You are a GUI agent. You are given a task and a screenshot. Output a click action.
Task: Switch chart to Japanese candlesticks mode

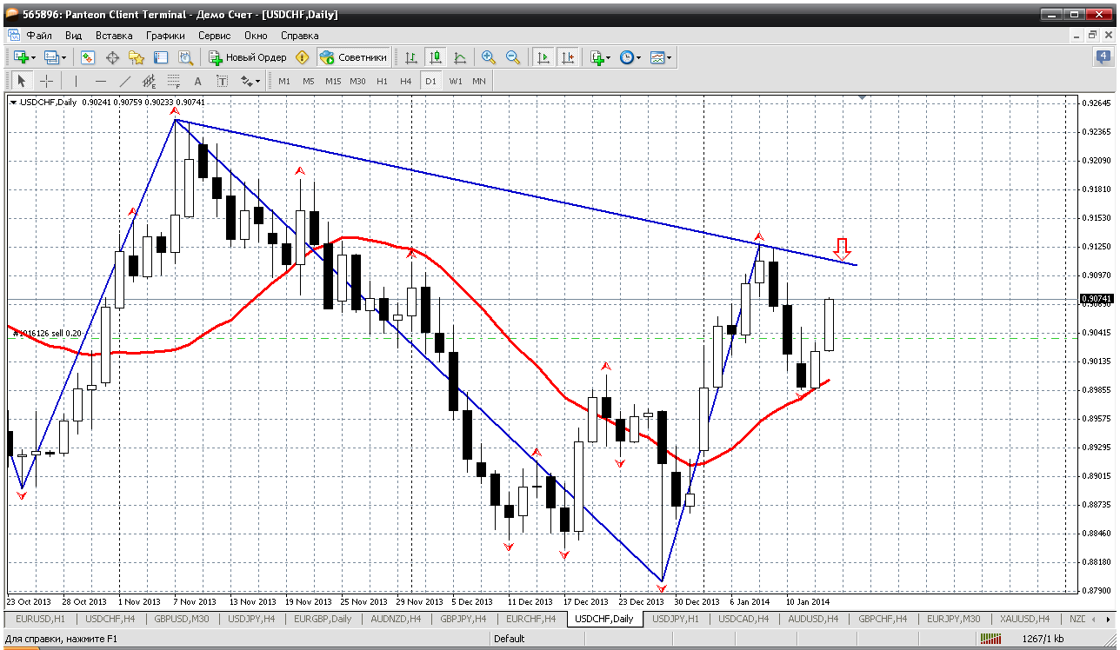tap(436, 57)
